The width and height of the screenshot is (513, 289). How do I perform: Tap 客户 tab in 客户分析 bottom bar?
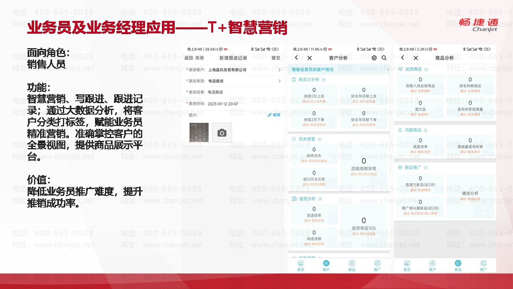pyautogui.click(x=326, y=266)
